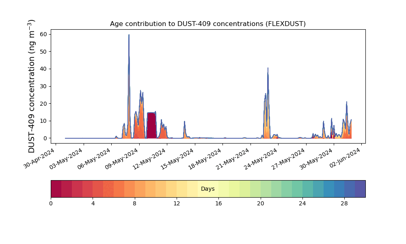Click x-axis date label '15-May-2024'
This screenshot has width=406, height=244.
178,158
